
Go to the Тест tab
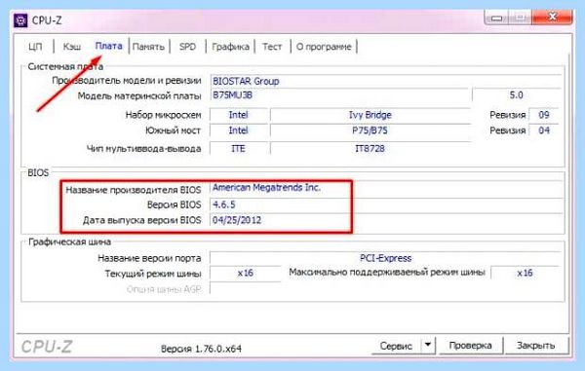coord(272,47)
